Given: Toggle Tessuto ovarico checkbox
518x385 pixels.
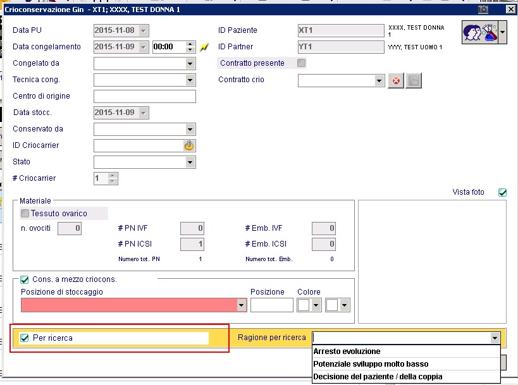Looking at the screenshot, I should click(x=25, y=213).
